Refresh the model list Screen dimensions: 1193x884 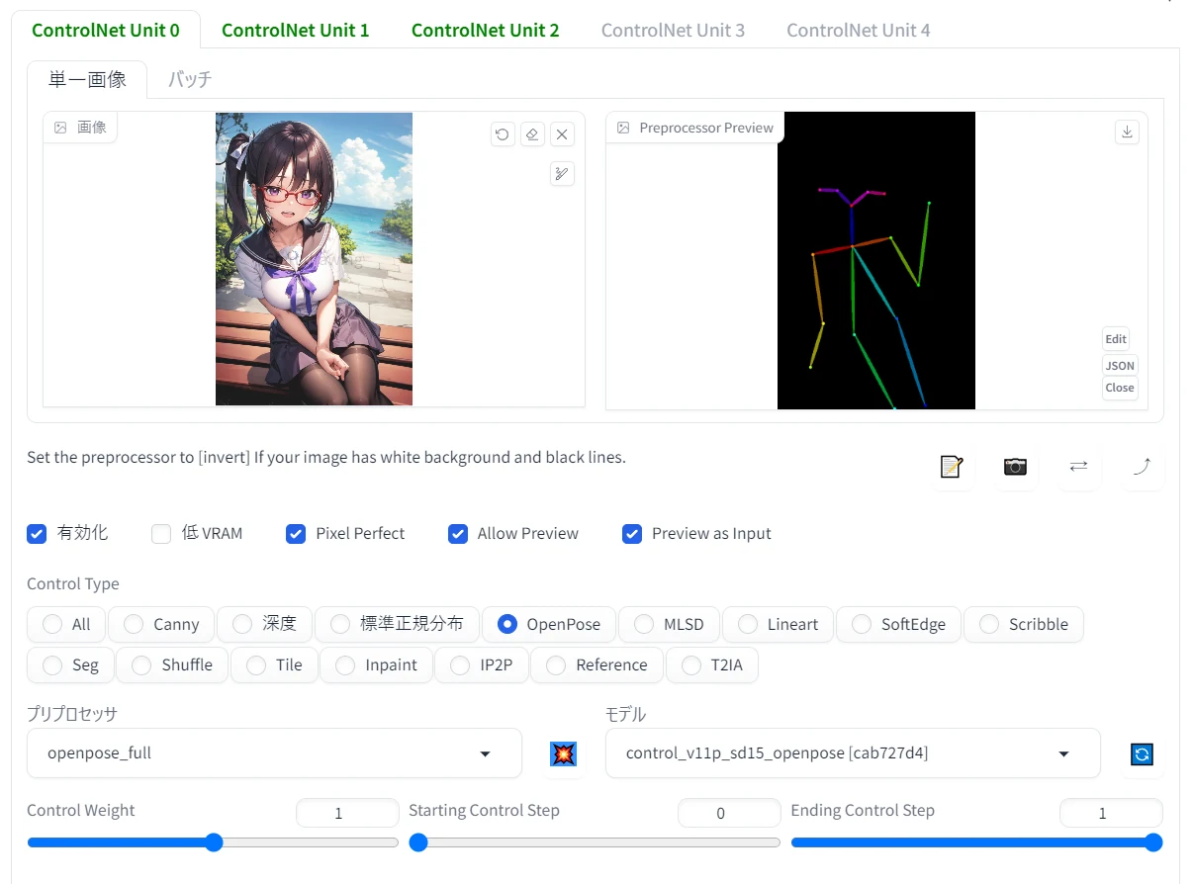(1142, 754)
